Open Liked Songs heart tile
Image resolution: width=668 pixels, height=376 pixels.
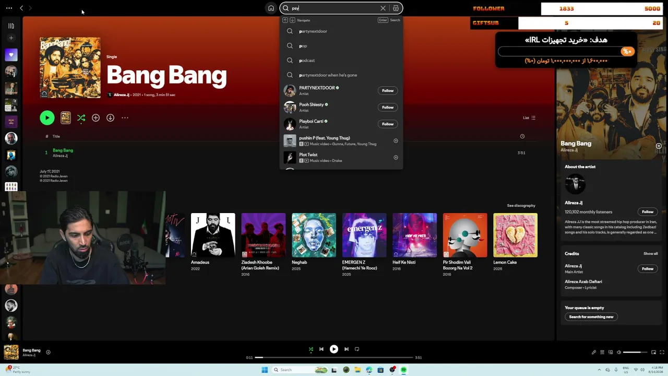pos(11,55)
